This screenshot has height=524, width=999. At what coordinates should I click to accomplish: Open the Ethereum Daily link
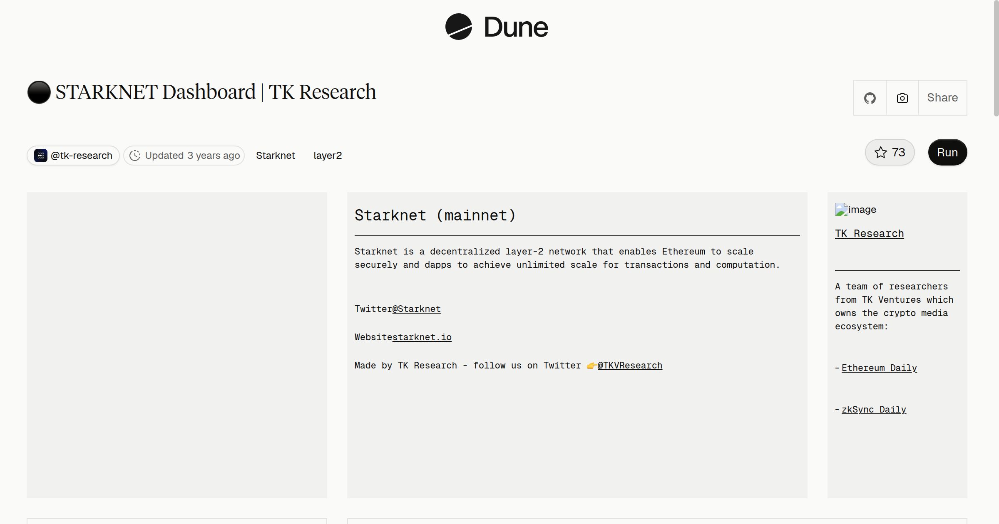click(x=879, y=368)
